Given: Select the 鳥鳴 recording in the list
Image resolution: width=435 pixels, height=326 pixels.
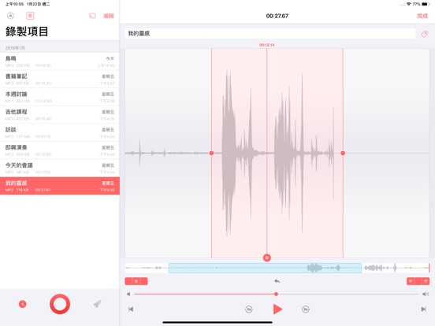Looking at the screenshot, I should [60, 61].
